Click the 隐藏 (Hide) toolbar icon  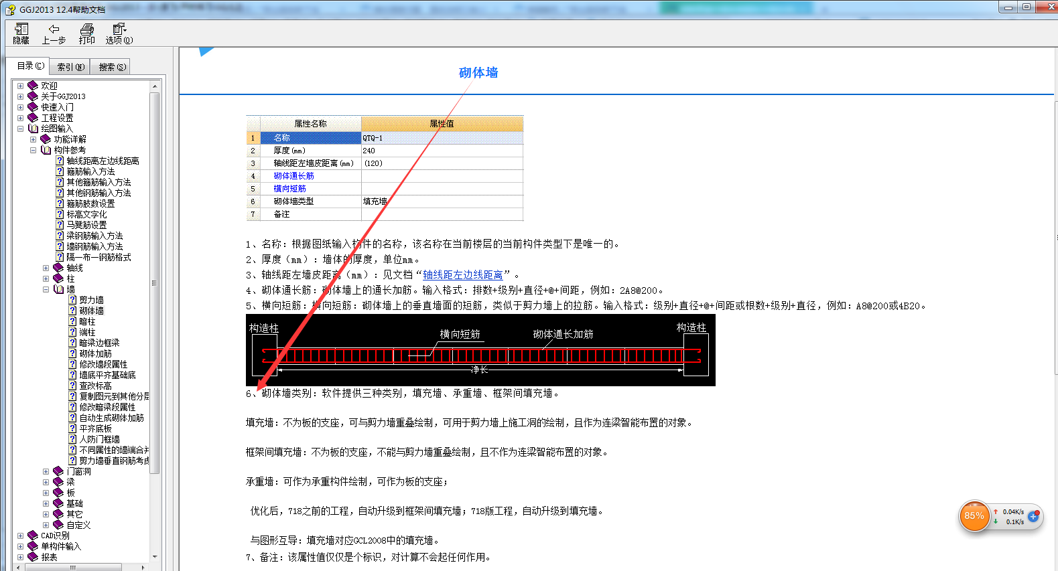tap(21, 33)
